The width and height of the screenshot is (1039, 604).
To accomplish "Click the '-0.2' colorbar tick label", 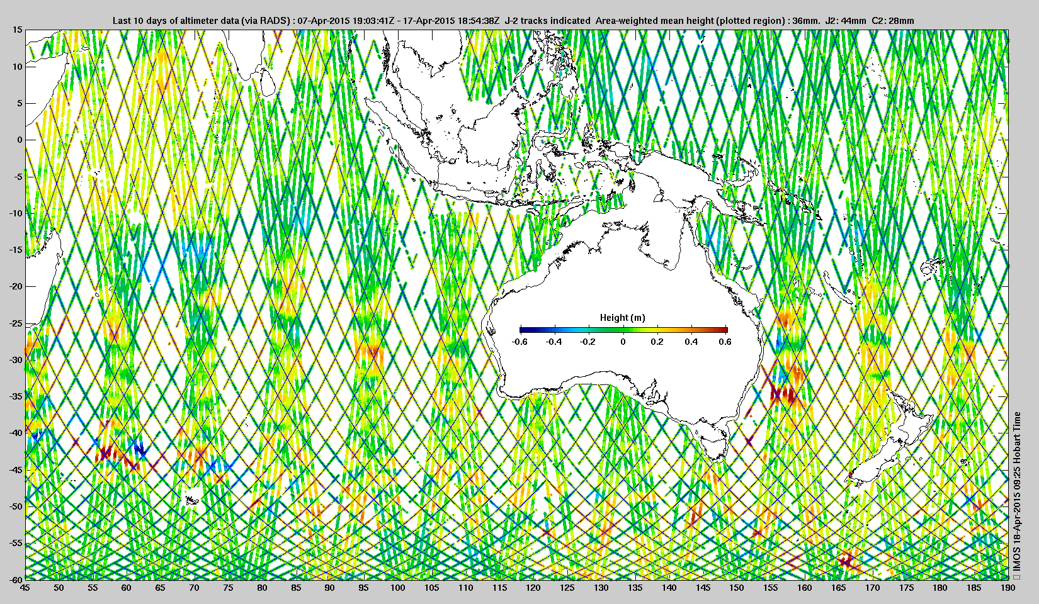I will click(x=588, y=342).
